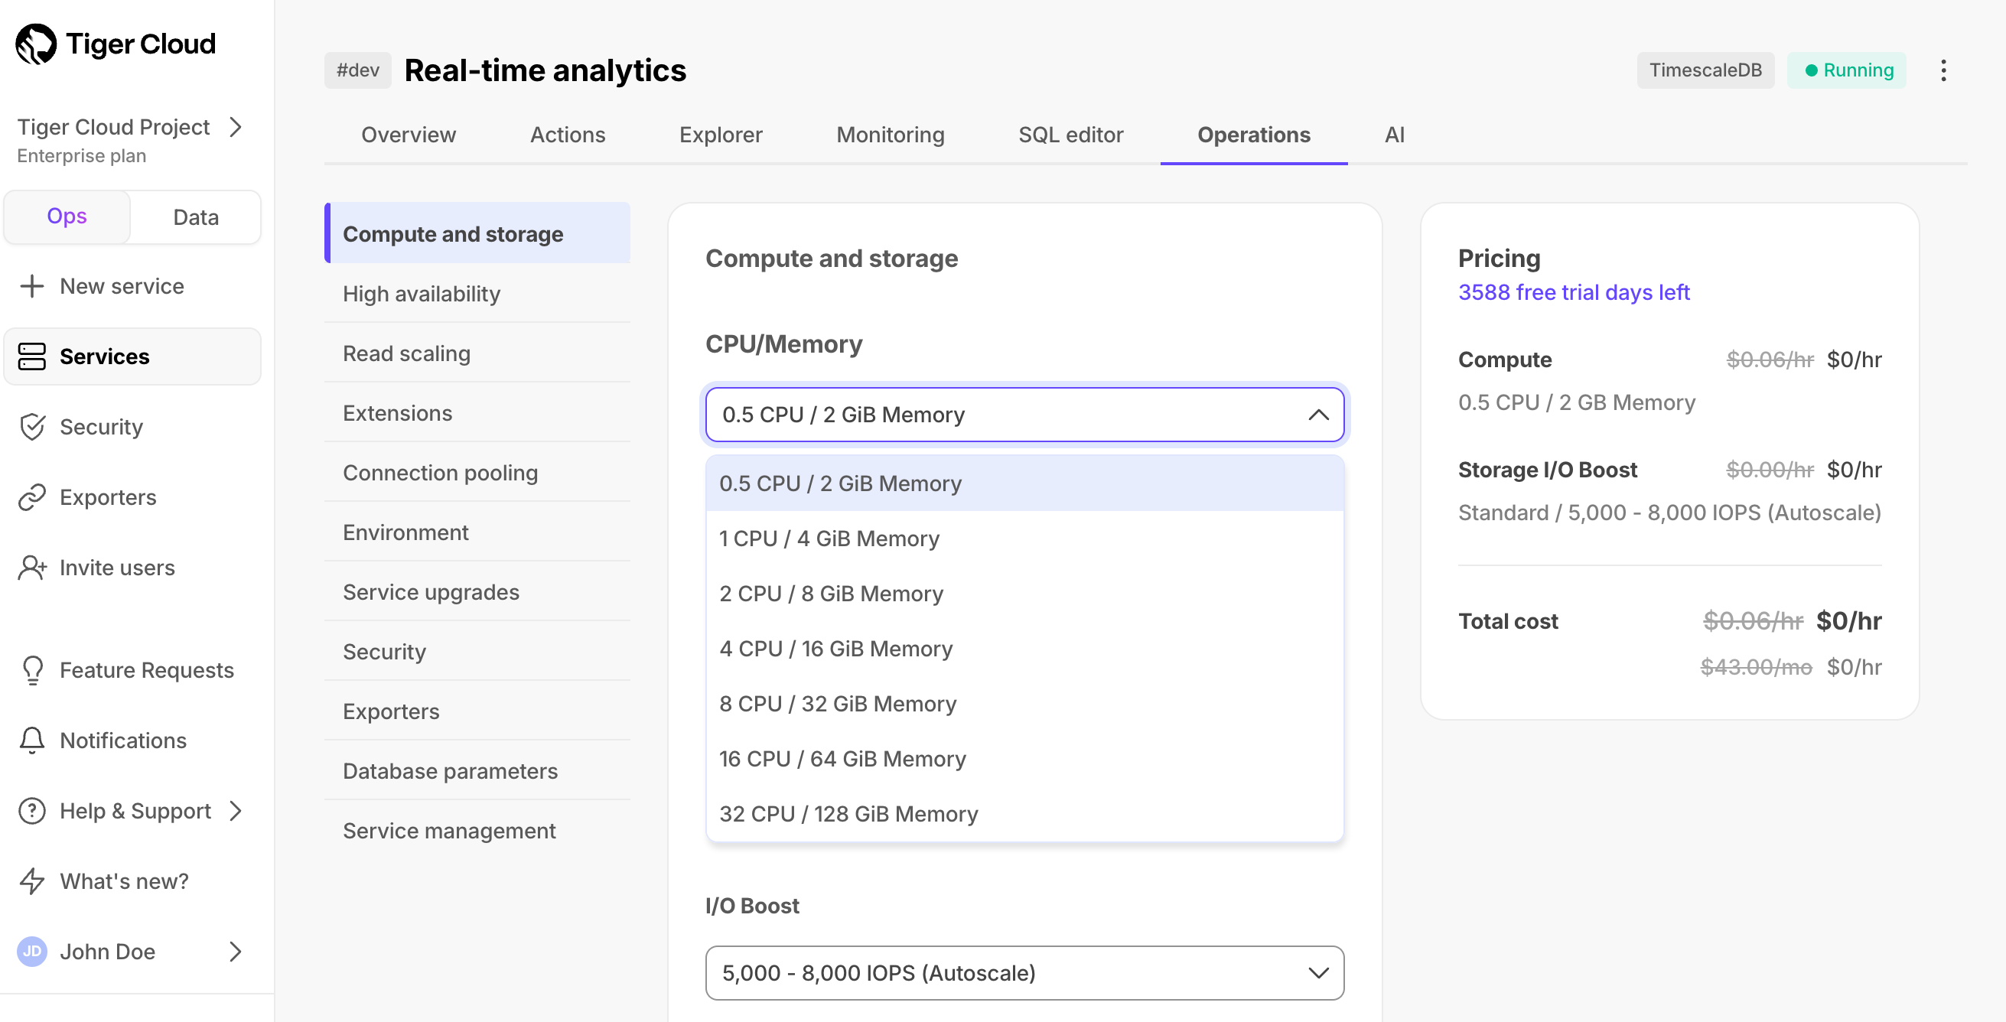Select 4 CPU / 16 GiB Memory option
Image resolution: width=2006 pixels, height=1022 pixels.
(x=1025, y=649)
